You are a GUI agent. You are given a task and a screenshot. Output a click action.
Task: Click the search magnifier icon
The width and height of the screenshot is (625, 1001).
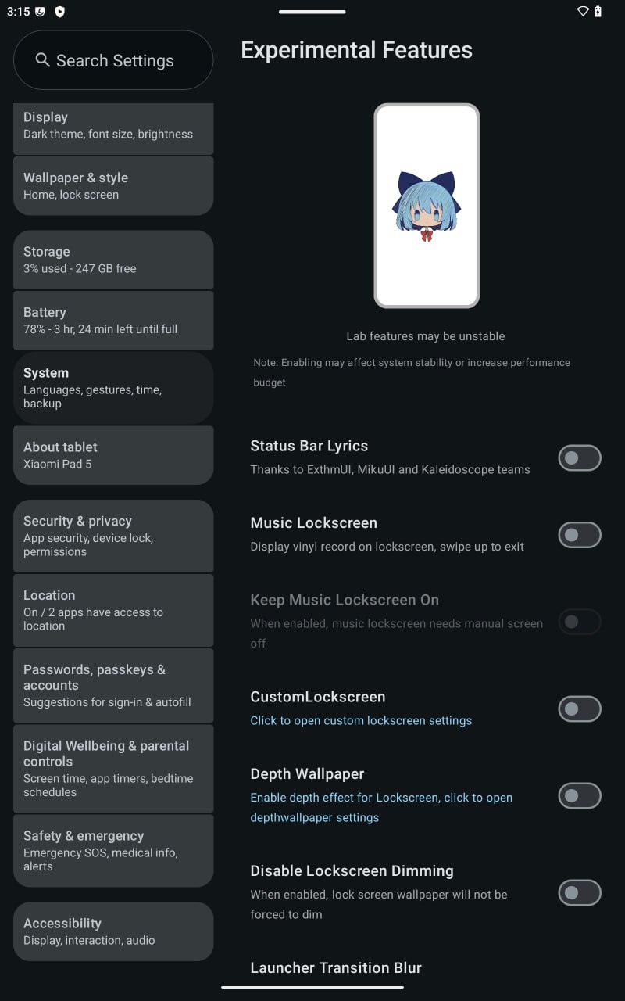pos(42,60)
